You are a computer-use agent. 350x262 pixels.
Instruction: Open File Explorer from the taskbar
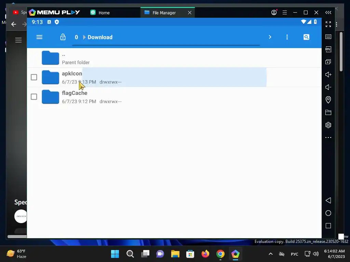(175, 254)
